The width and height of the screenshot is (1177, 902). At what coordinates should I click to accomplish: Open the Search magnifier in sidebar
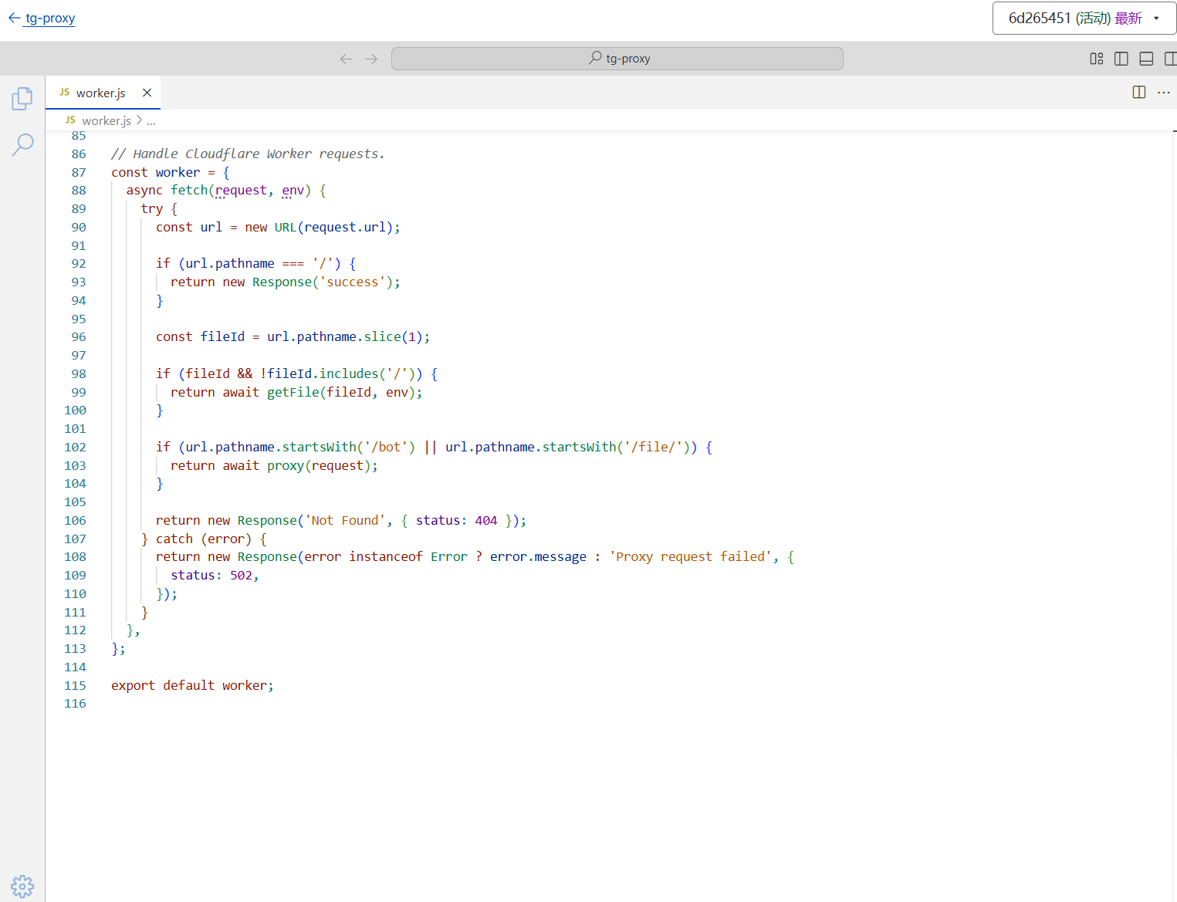pyautogui.click(x=22, y=144)
